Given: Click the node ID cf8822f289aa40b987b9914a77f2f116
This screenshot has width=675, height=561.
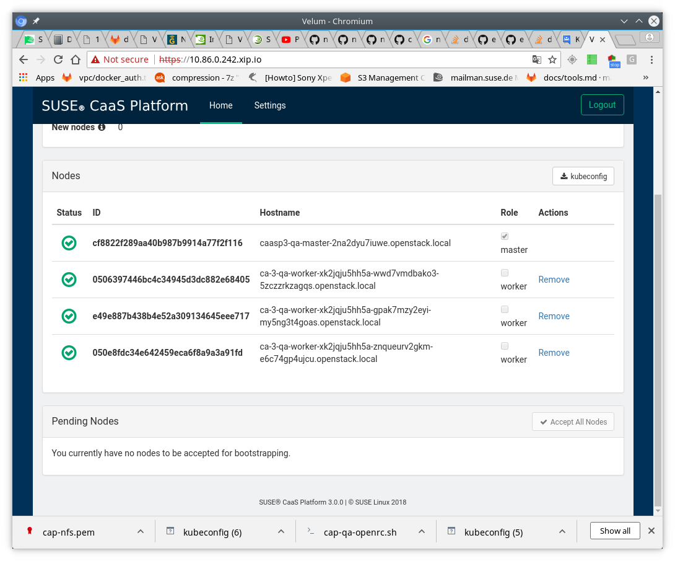Looking at the screenshot, I should (167, 243).
